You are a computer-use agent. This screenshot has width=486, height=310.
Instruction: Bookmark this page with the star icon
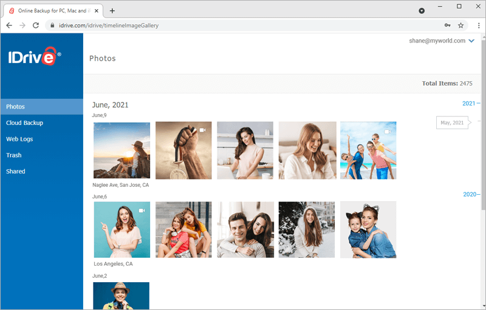coord(460,25)
